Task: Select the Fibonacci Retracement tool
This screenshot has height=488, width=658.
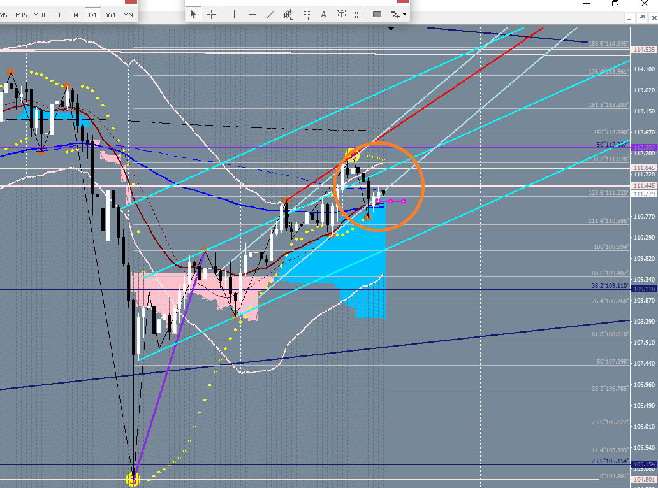Action: click(305, 14)
